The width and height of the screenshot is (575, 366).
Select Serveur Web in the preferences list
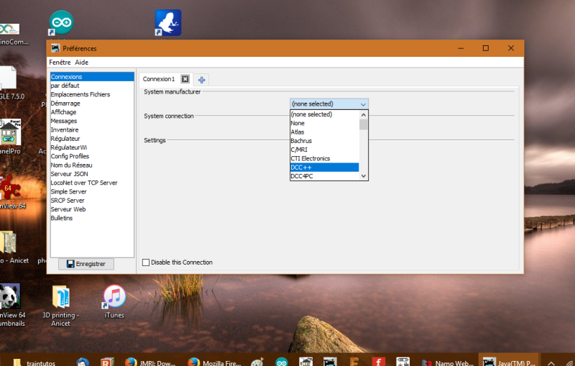point(68,209)
